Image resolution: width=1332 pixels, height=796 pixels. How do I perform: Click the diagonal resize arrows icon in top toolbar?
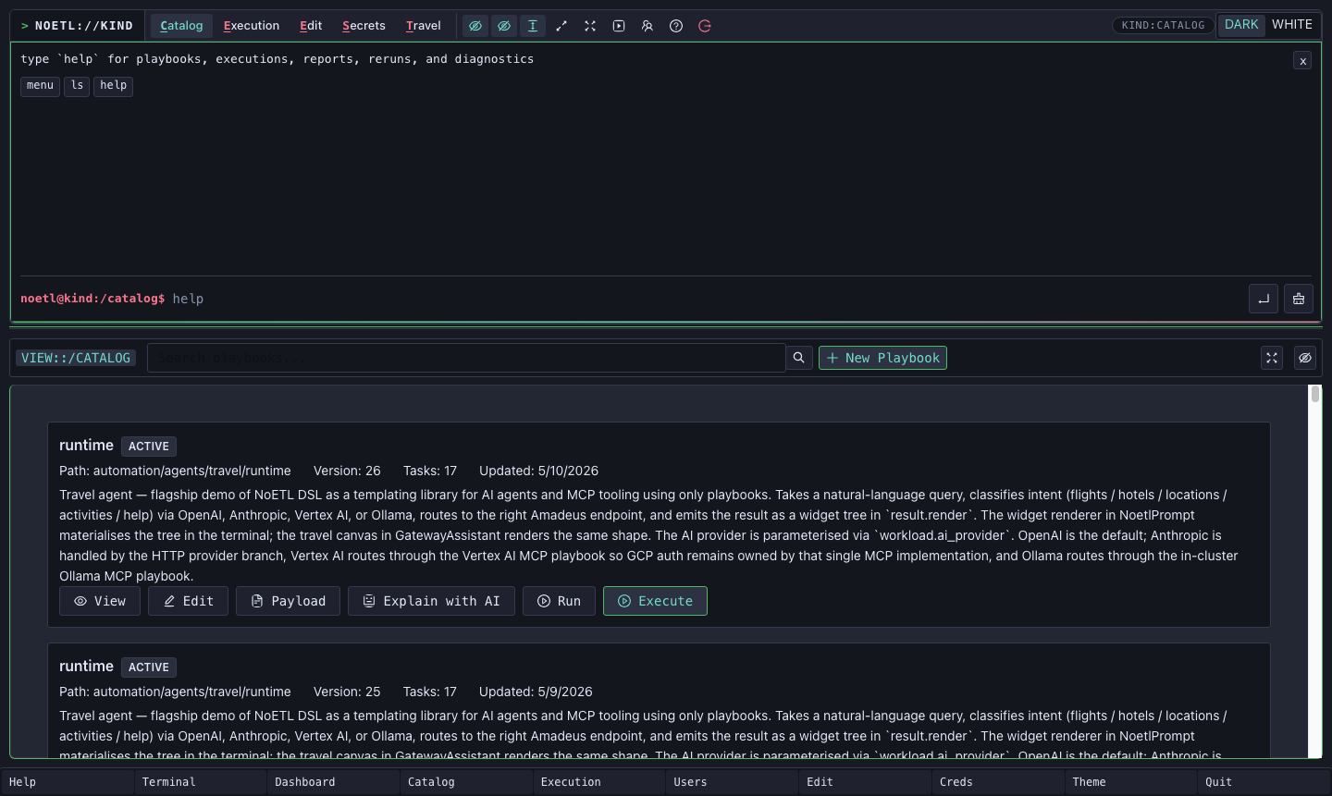(561, 26)
